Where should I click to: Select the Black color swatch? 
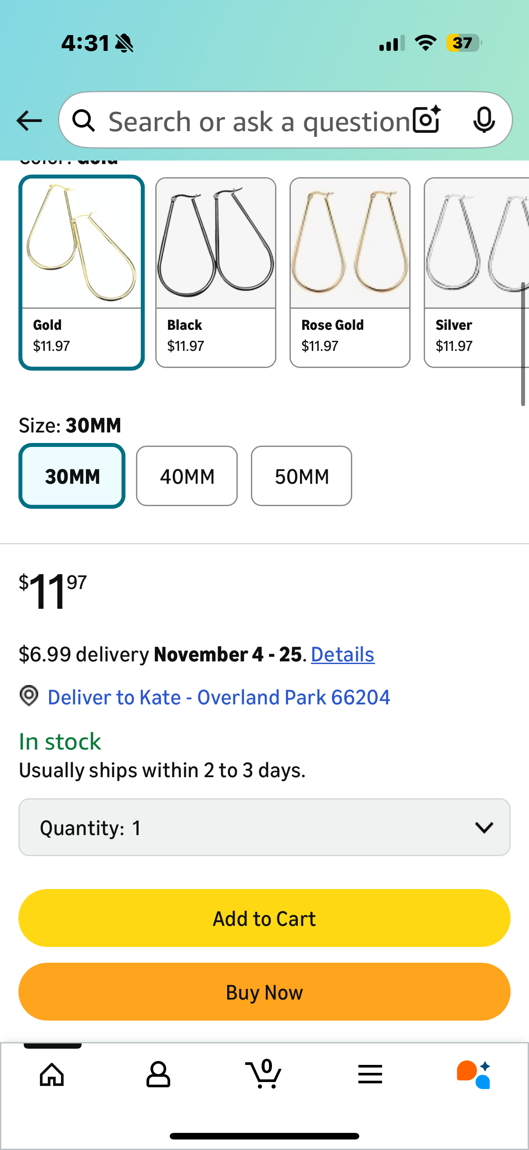point(216,272)
